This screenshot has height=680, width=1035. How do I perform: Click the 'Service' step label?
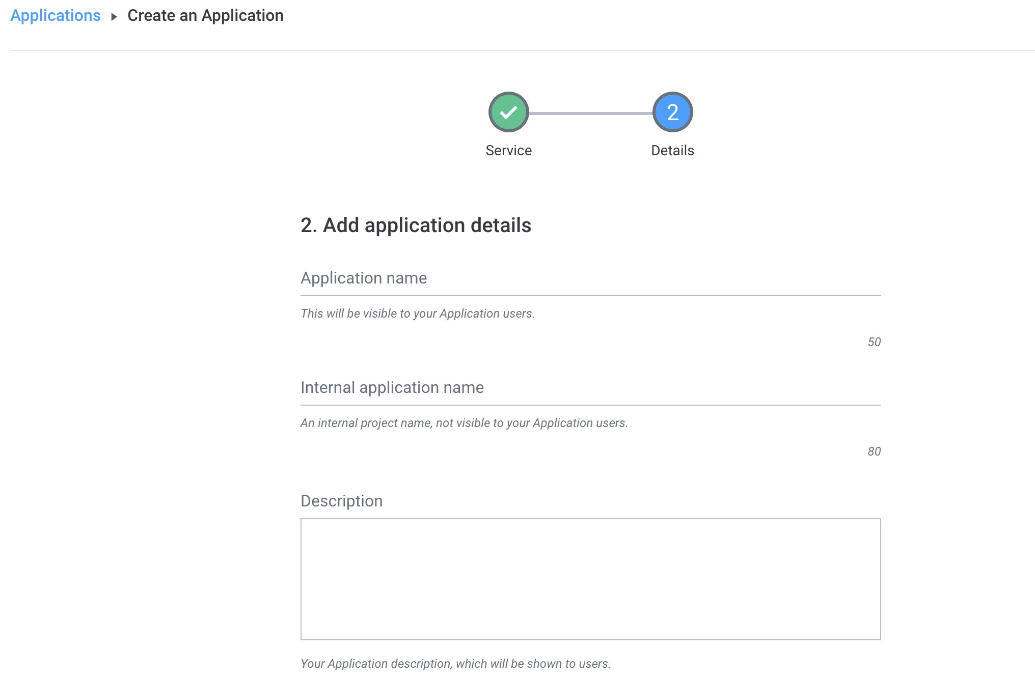click(x=508, y=151)
